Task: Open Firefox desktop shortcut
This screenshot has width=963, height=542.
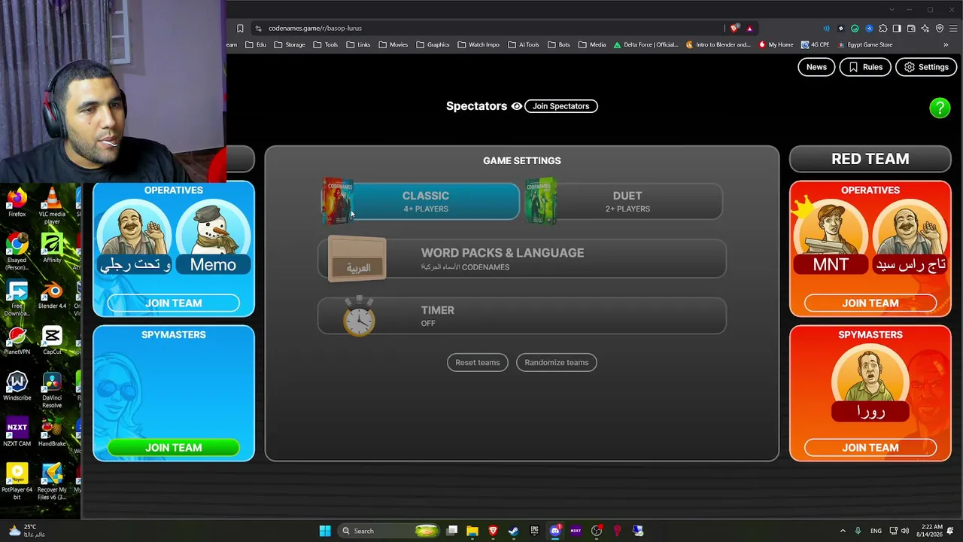Action: click(17, 204)
